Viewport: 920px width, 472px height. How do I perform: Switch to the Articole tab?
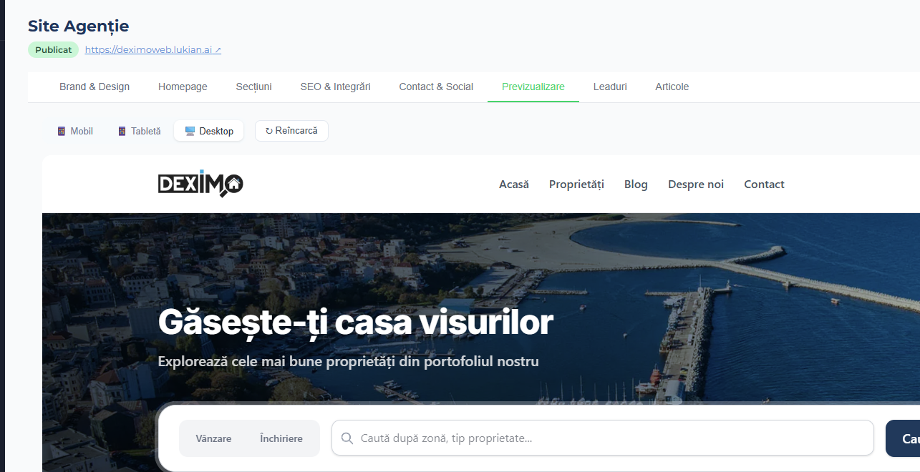pos(672,86)
